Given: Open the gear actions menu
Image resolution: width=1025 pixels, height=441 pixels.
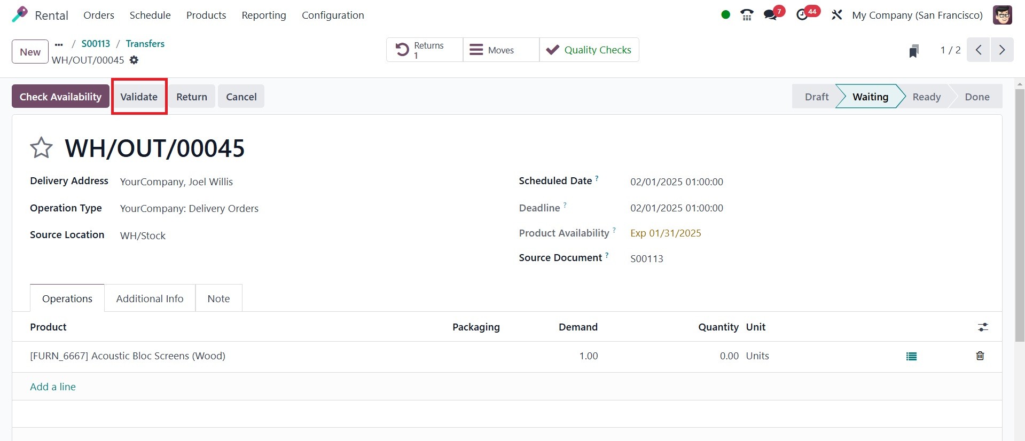Looking at the screenshot, I should tap(134, 60).
